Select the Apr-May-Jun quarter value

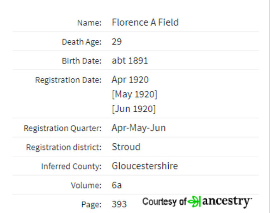tap(139, 128)
